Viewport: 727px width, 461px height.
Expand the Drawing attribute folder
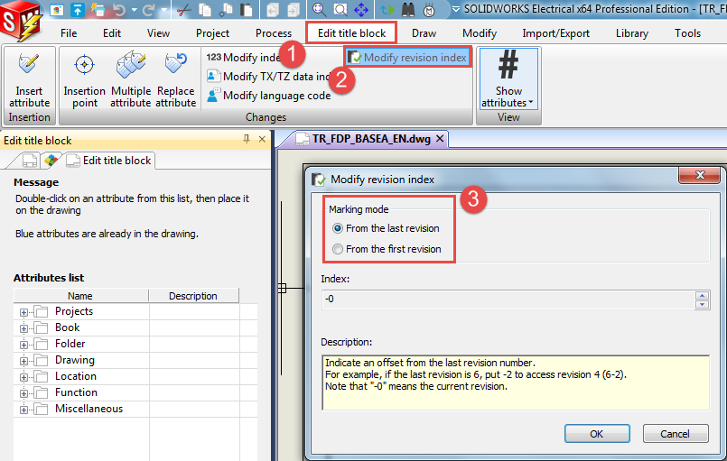23,361
